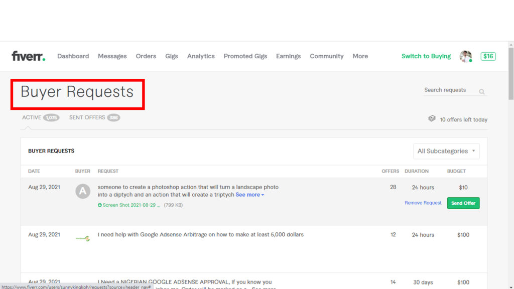This screenshot has width=514, height=289.
Task: Click the offers left stack icon
Action: click(432, 119)
